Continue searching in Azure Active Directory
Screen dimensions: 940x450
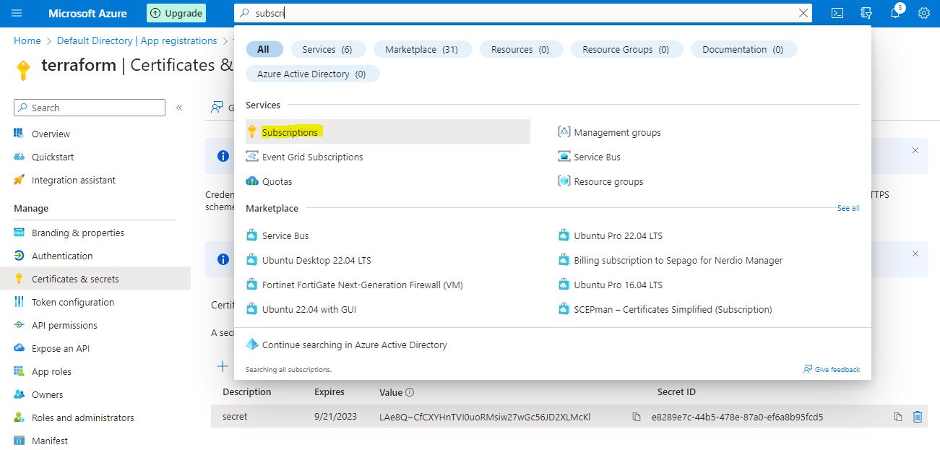(354, 345)
